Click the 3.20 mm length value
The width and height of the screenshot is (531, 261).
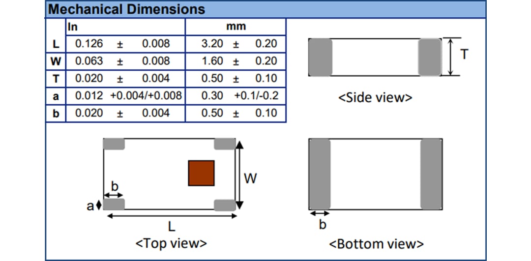coord(212,44)
